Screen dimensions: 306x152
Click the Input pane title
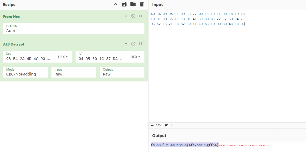157,5
